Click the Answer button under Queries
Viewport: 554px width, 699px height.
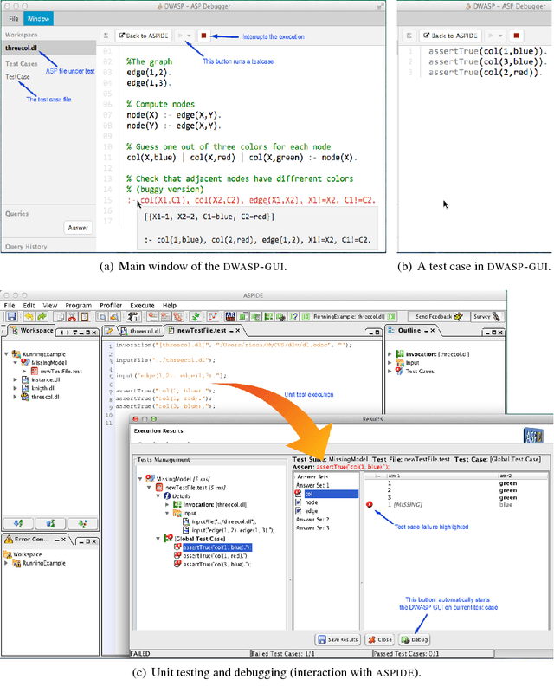tap(78, 228)
